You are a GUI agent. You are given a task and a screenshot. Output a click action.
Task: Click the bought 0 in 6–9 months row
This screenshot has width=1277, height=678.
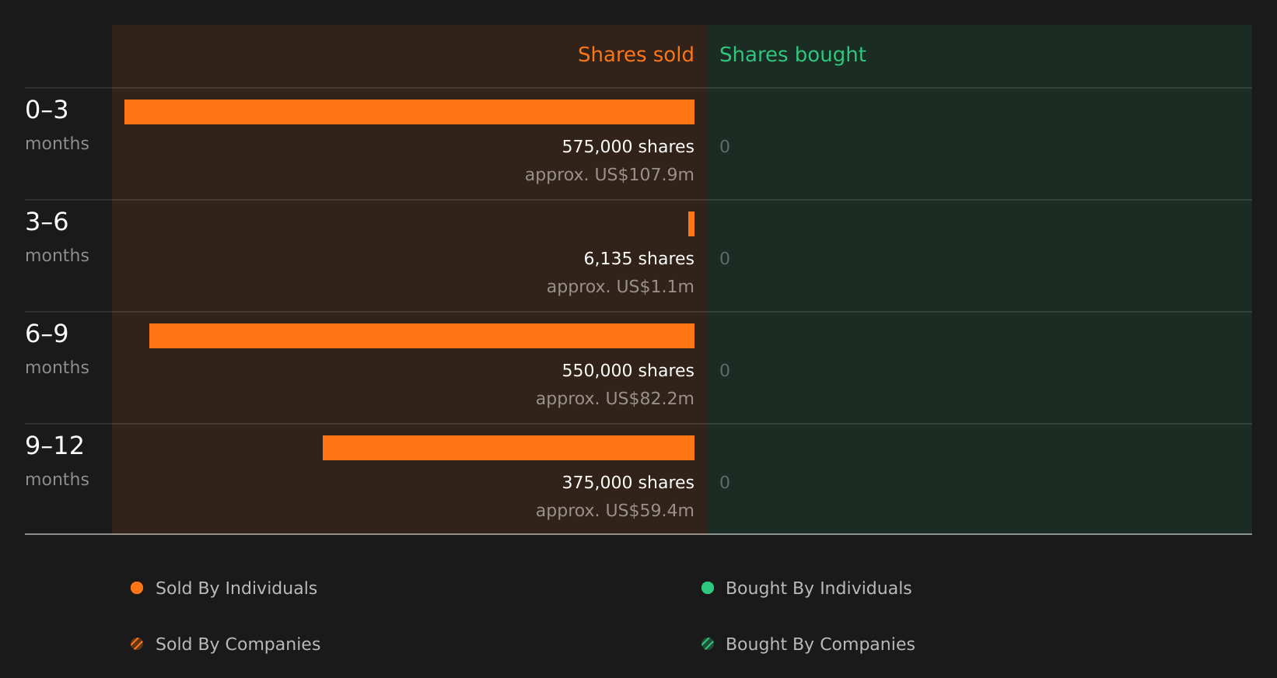(725, 371)
